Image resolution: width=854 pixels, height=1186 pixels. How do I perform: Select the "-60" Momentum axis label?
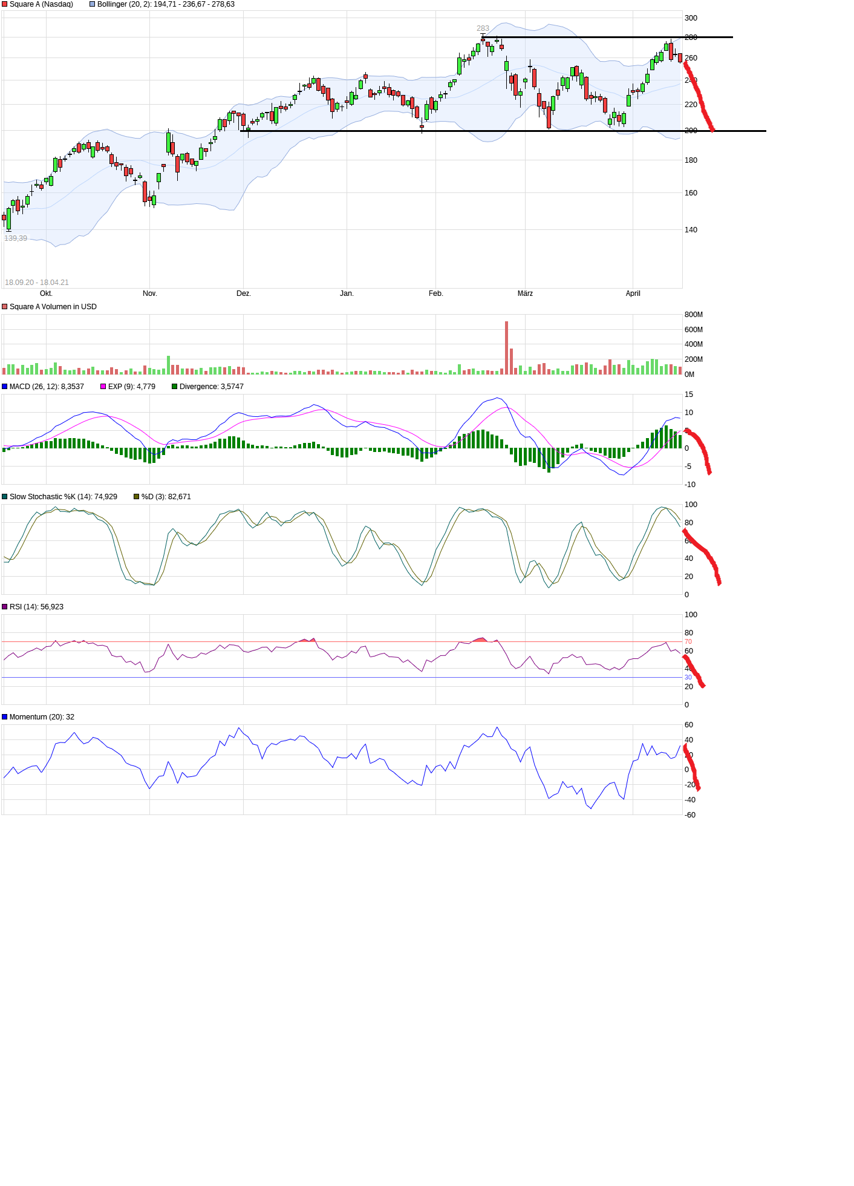point(690,815)
